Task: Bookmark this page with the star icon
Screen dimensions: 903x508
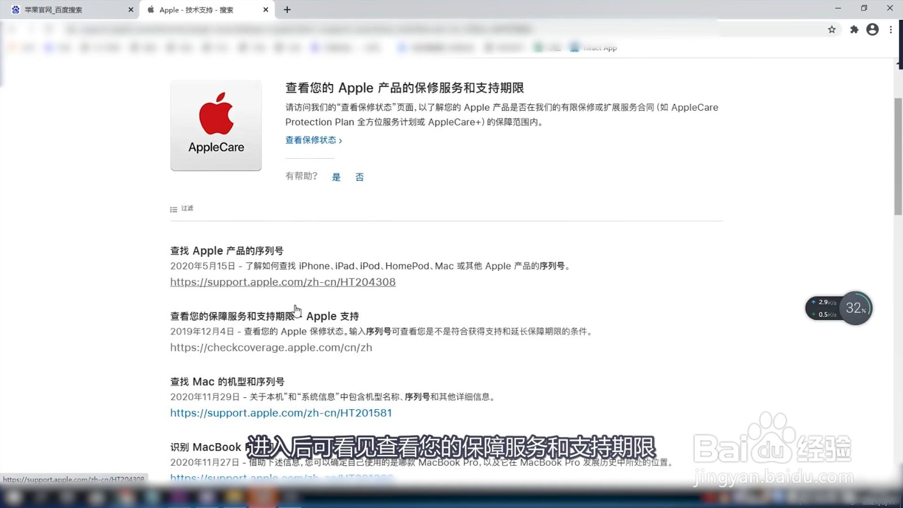Action: tap(832, 29)
